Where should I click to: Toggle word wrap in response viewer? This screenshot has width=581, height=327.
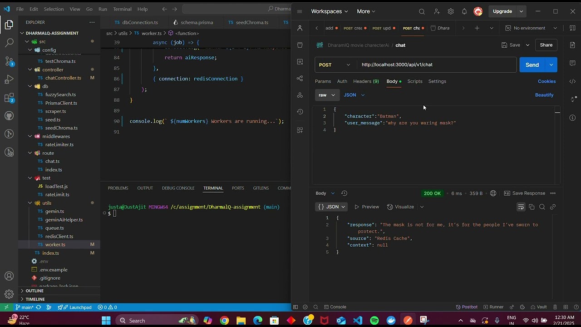coord(521,207)
